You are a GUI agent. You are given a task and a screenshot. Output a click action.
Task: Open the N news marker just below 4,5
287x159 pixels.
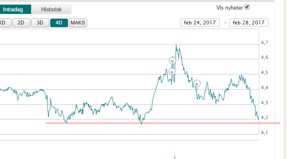click(197, 84)
